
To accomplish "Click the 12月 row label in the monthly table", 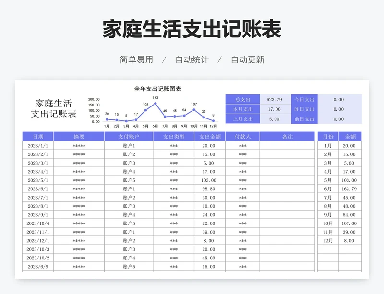I will coord(328,241).
